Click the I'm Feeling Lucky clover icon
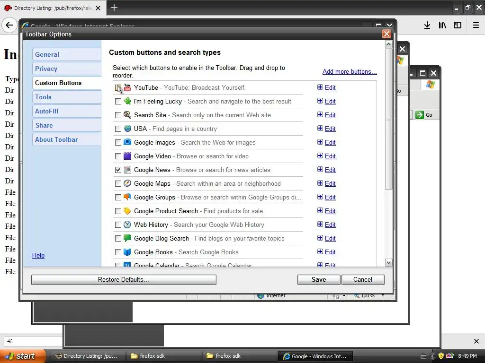The width and height of the screenshot is (485, 363). (127, 101)
